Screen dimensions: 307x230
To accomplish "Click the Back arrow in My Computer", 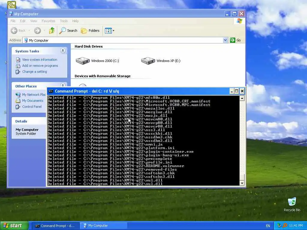I will click(x=14, y=31).
